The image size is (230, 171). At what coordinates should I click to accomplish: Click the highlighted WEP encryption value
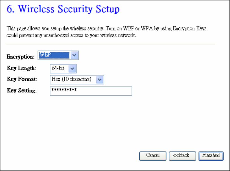pos(54,55)
